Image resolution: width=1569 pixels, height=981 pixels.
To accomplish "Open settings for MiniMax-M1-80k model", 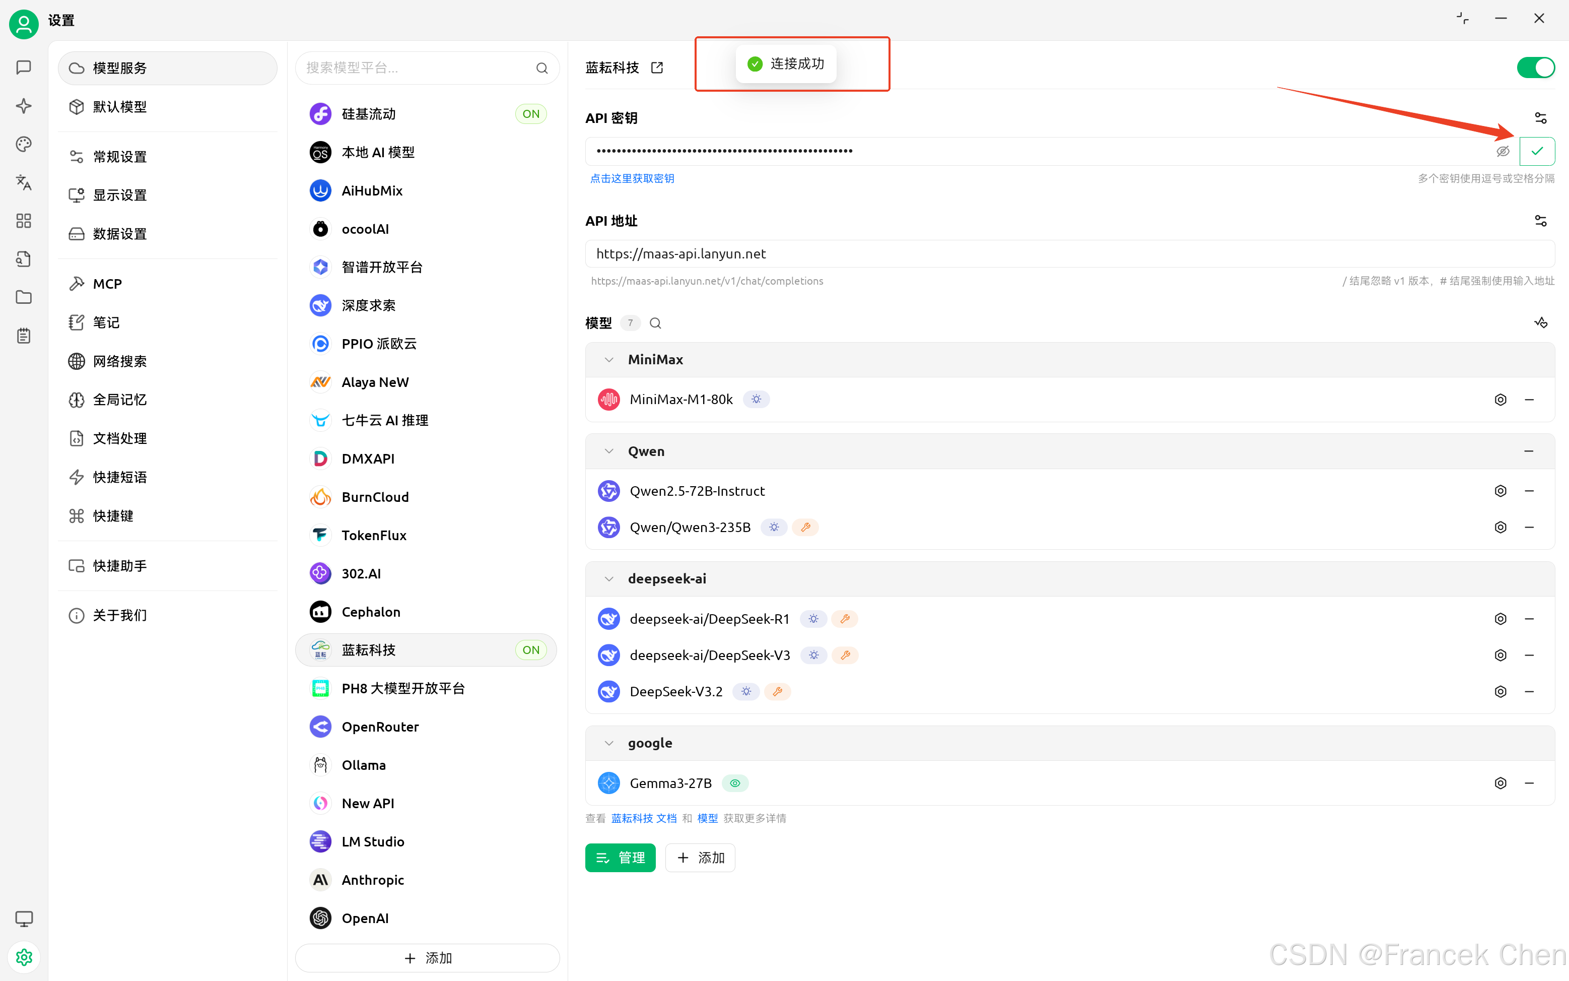I will click(1500, 400).
